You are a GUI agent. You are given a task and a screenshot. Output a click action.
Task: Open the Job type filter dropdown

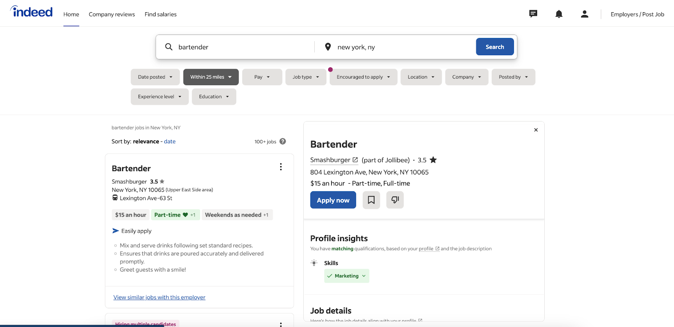(306, 77)
